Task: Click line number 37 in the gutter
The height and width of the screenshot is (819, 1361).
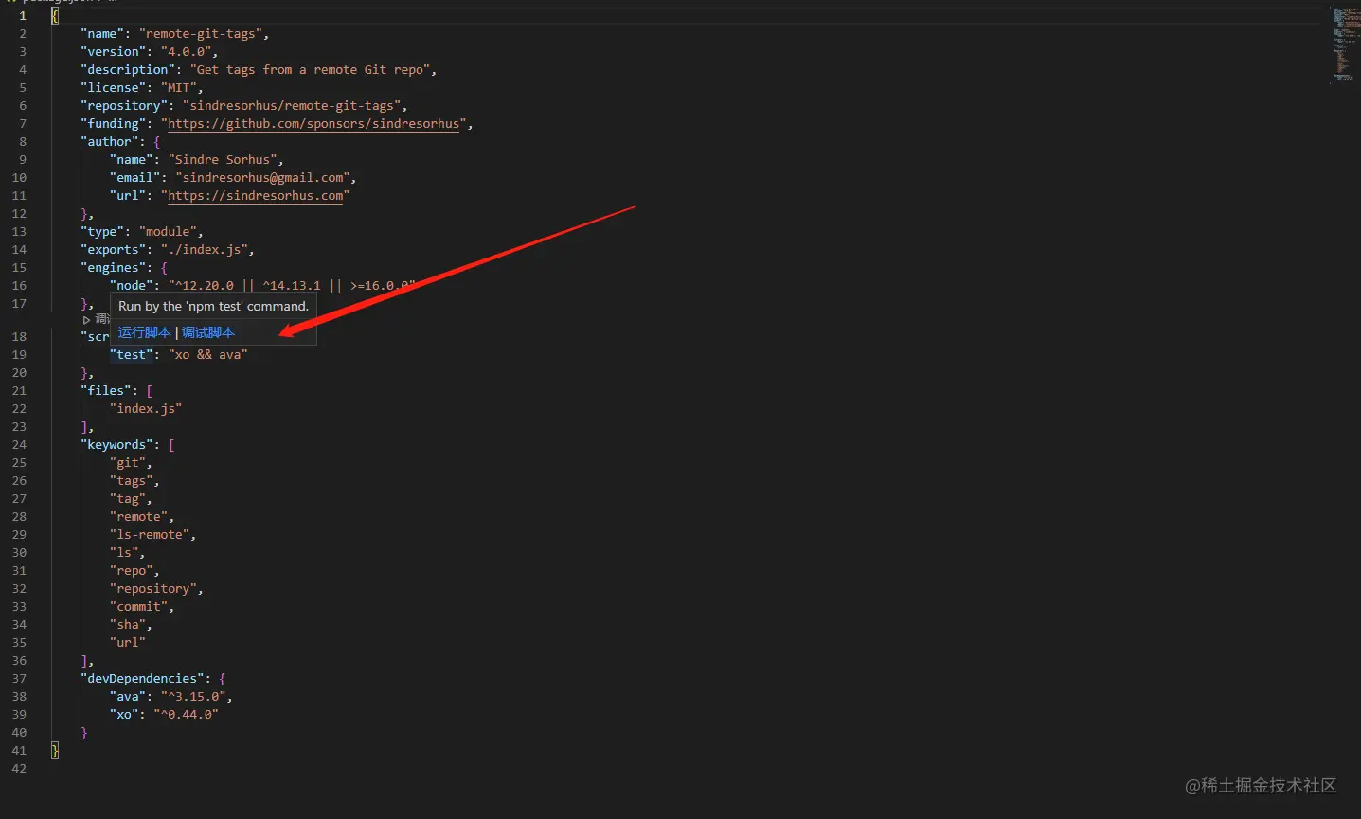Action: [x=19, y=679]
